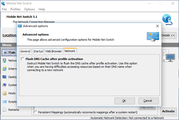179x120 pixels.
Task: Cancel the Advanced options dialog
Action: (x=148, y=101)
